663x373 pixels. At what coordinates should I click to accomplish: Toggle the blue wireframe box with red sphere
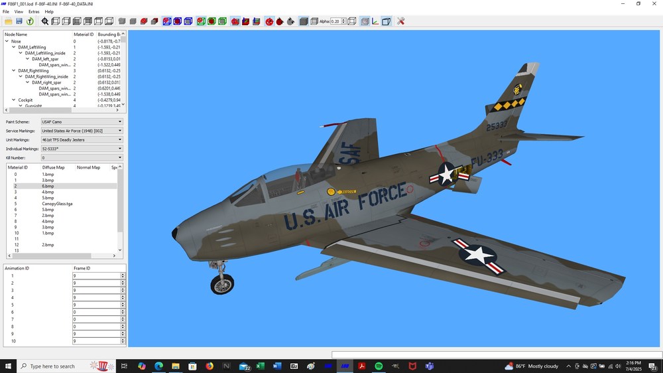coord(167,21)
